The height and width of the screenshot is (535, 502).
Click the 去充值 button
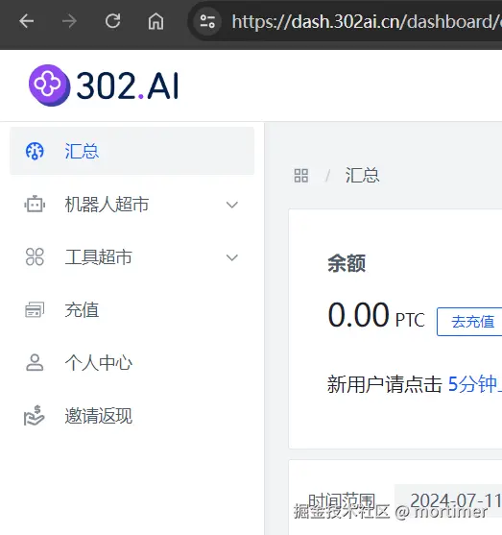pyautogui.click(x=469, y=322)
